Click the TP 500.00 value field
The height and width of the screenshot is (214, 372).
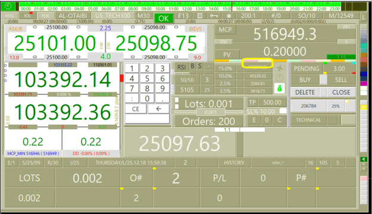[x=272, y=102]
